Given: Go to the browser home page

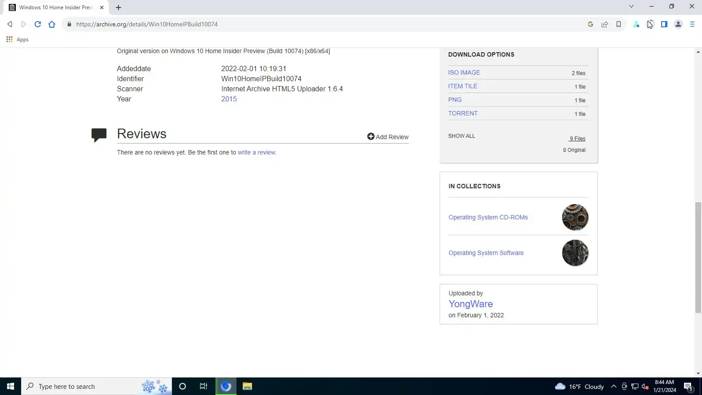Looking at the screenshot, I should click(52, 24).
